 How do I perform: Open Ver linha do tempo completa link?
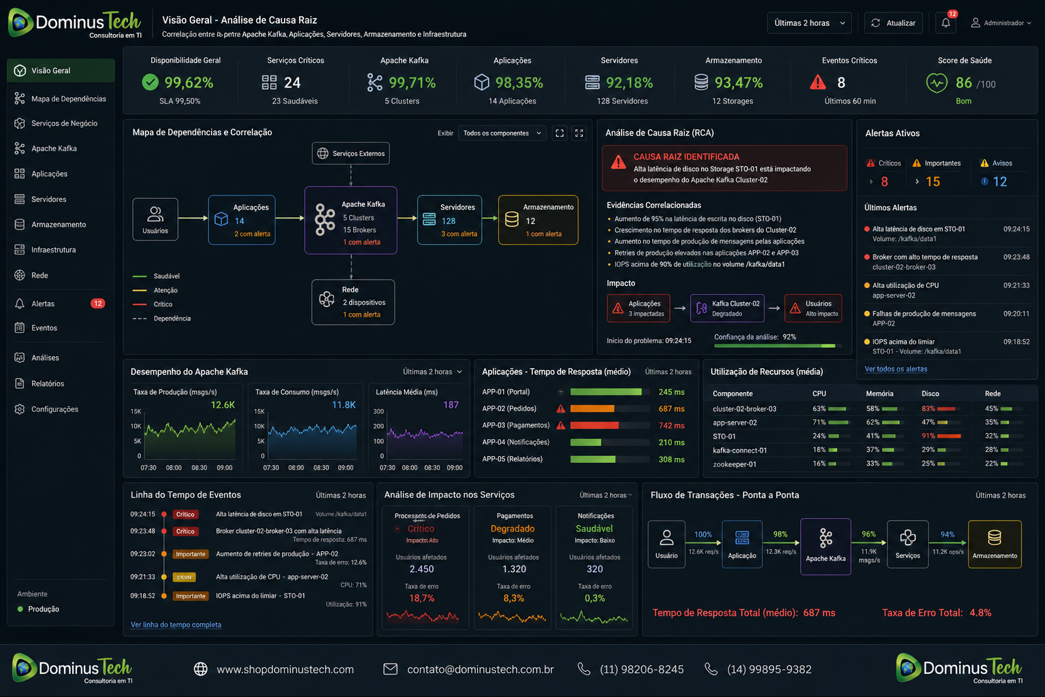[176, 625]
